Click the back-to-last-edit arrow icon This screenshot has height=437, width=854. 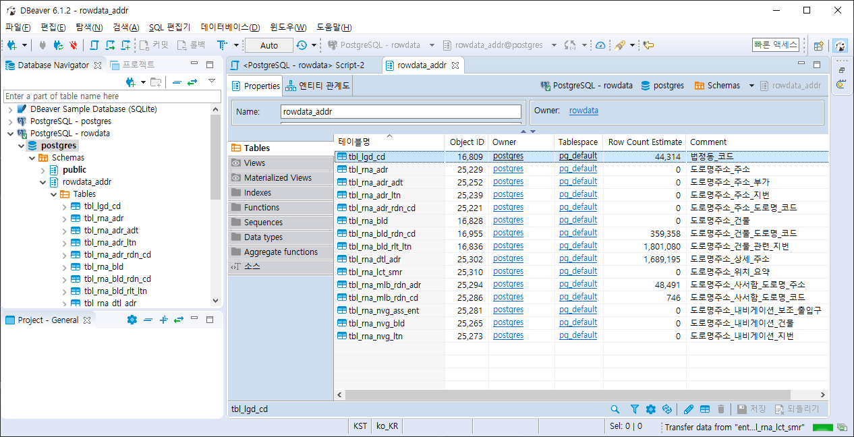point(648,45)
